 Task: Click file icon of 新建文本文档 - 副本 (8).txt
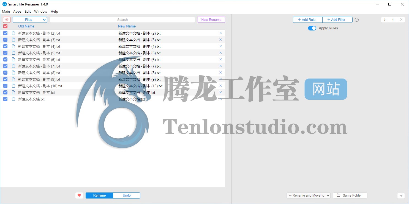(13, 72)
